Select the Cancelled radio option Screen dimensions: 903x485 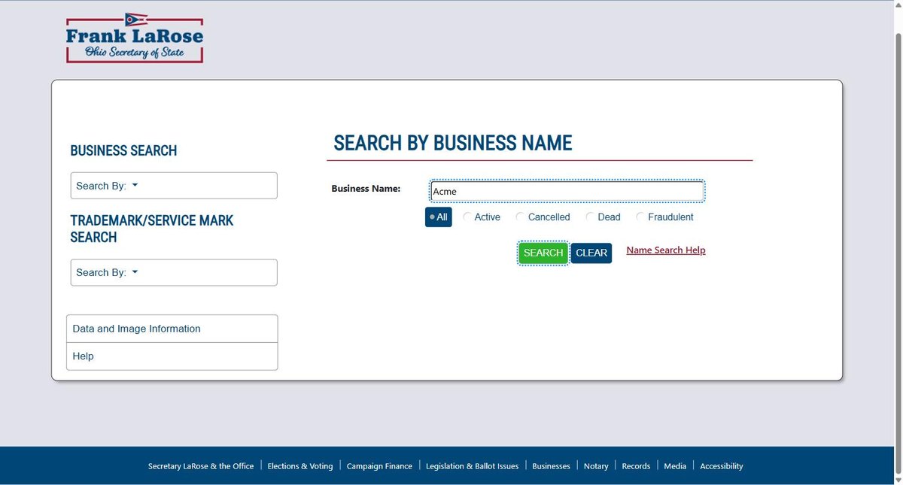543,217
